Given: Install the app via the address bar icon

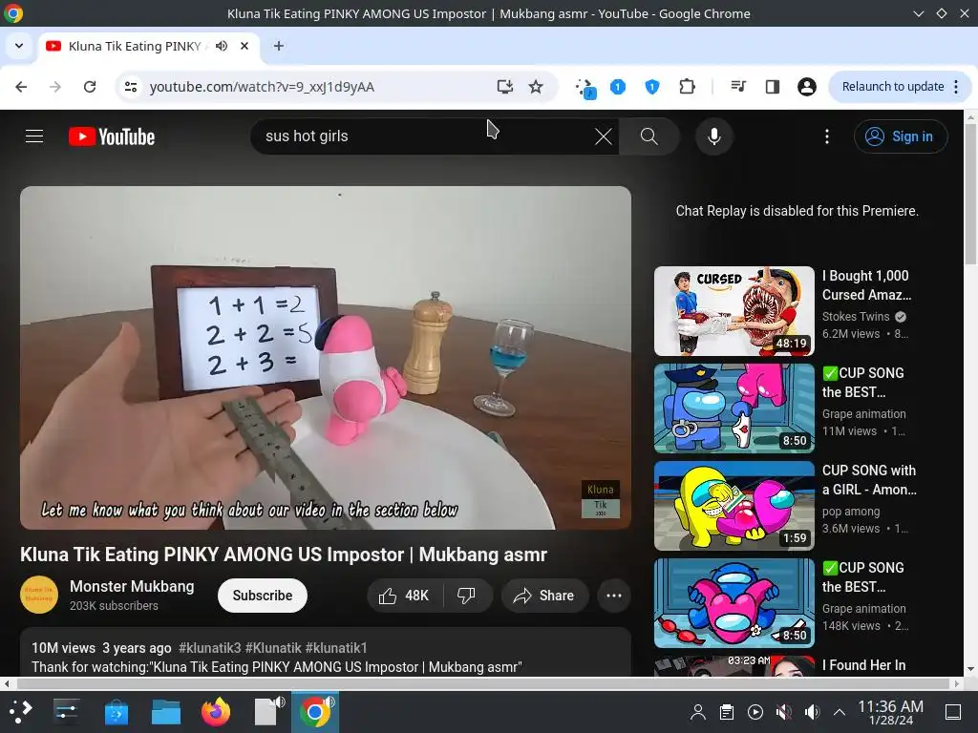Looking at the screenshot, I should coord(504,87).
